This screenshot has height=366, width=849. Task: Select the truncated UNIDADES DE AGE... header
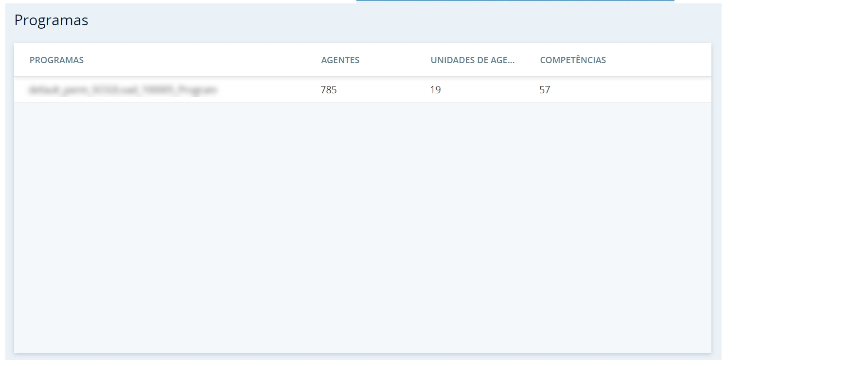pos(472,60)
